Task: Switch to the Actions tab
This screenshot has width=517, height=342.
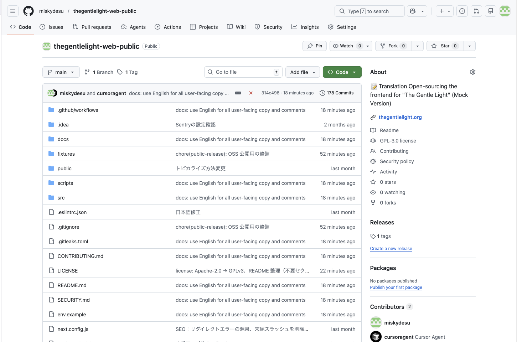Action: click(168, 27)
